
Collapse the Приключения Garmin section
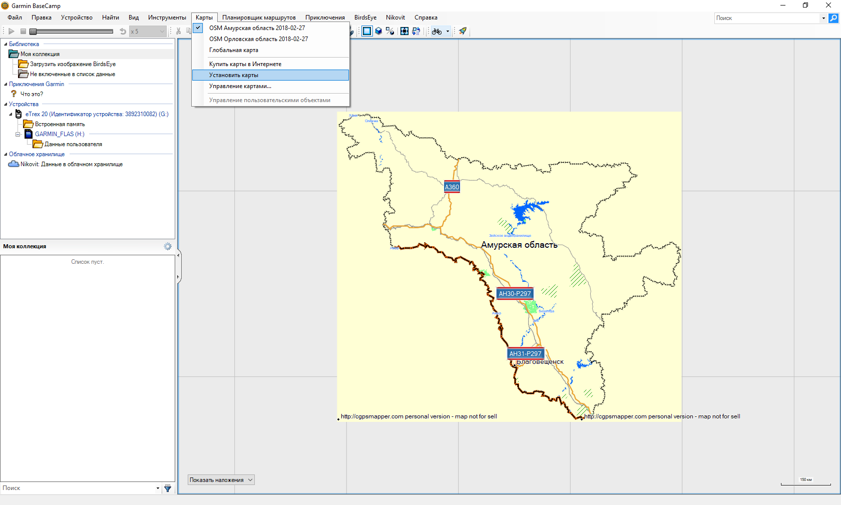coord(6,84)
